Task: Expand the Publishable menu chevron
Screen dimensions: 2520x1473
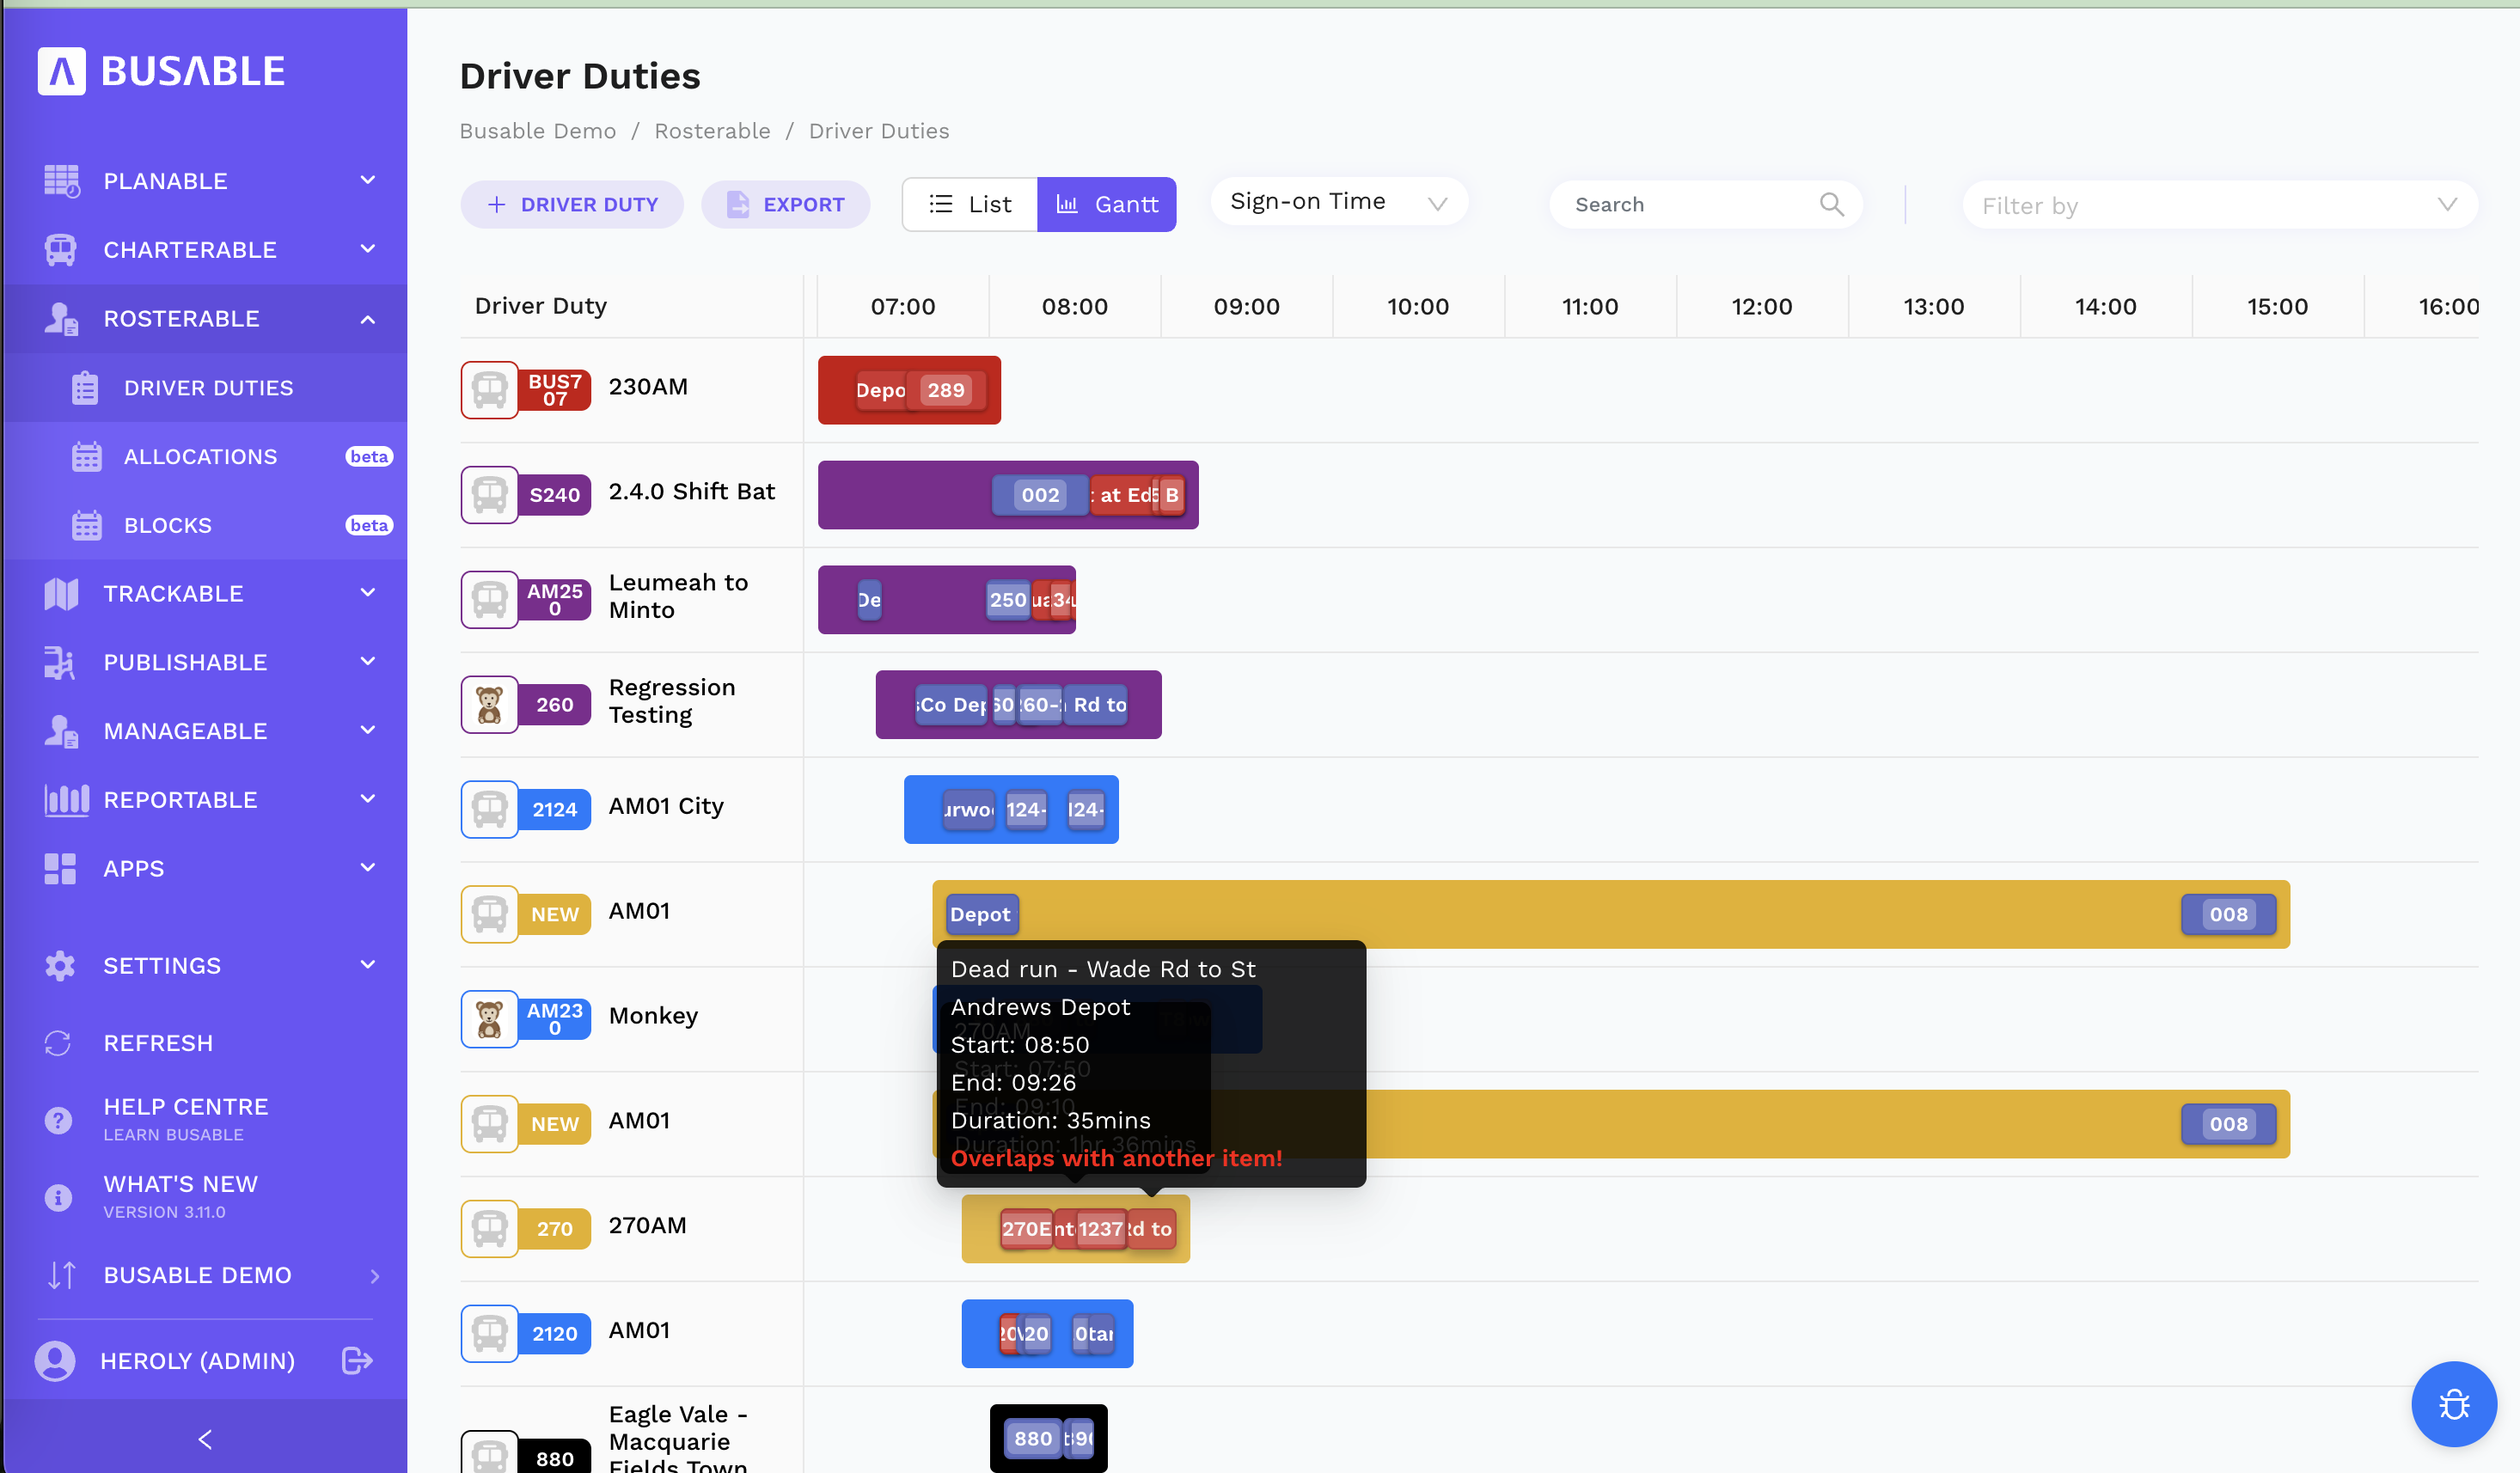Action: [x=367, y=662]
